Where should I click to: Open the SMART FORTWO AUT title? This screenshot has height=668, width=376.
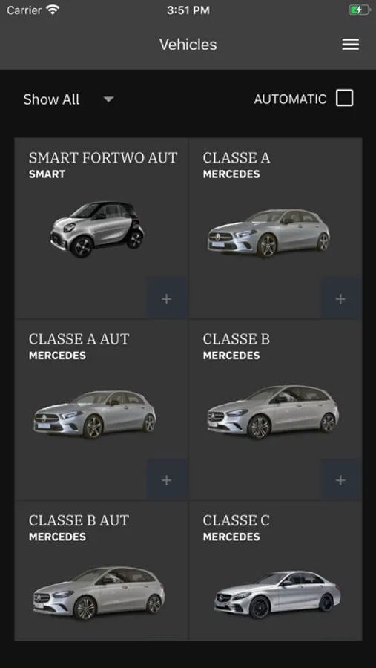coord(103,157)
